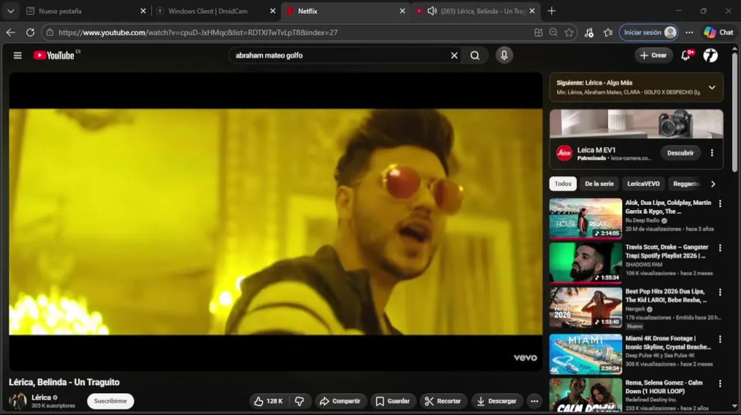Viewport: 741px width, 415px height.
Task: Start voice search with the microphone
Action: click(504, 55)
